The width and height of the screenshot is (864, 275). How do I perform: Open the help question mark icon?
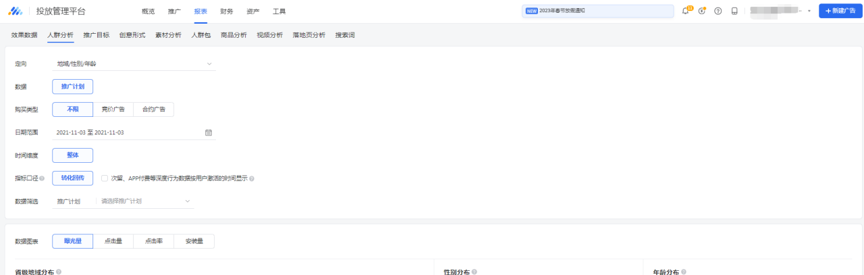pyautogui.click(x=718, y=11)
